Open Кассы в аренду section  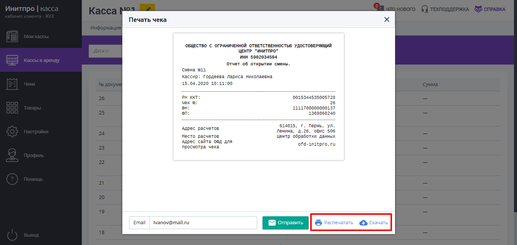pos(41,60)
